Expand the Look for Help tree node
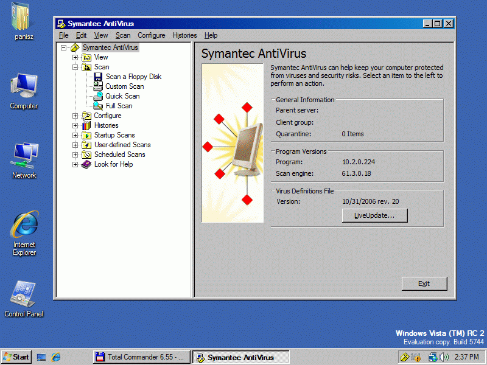The width and height of the screenshot is (487, 365). click(x=75, y=164)
